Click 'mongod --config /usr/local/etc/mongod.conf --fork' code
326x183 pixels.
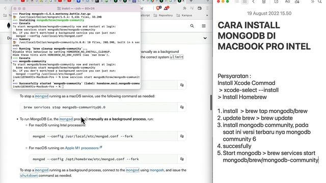tap(83, 136)
